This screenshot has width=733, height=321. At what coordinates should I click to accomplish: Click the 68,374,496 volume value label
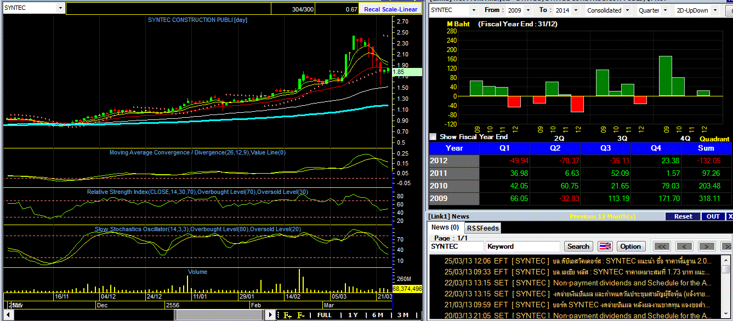coord(407,289)
